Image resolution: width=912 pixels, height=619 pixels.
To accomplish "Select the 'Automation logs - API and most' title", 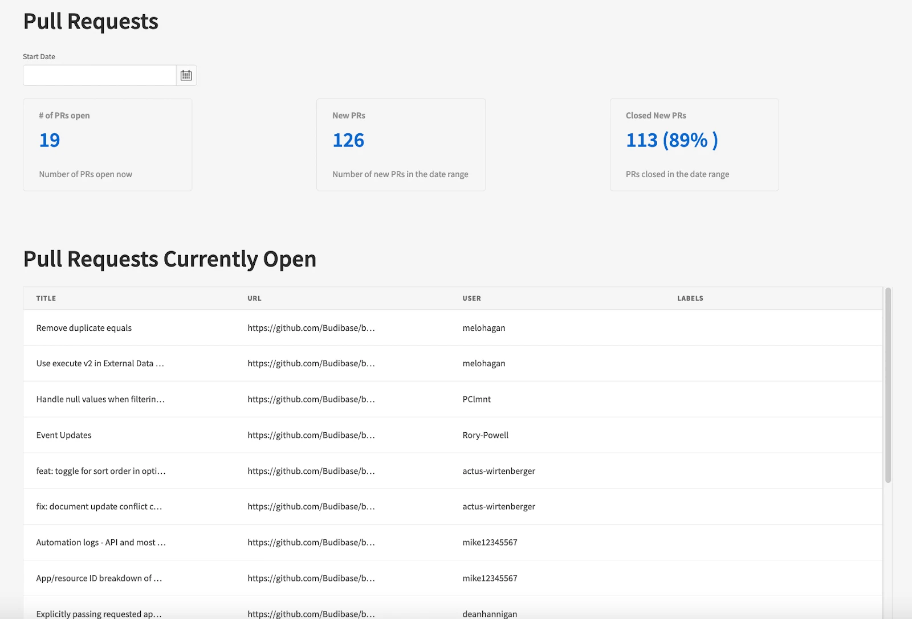I will 101,542.
